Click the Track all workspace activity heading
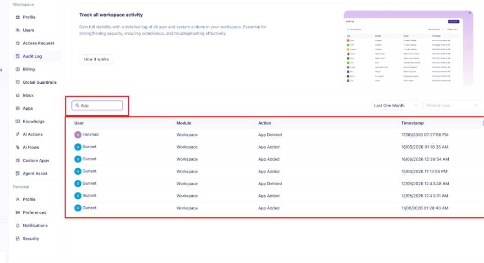 click(x=111, y=15)
